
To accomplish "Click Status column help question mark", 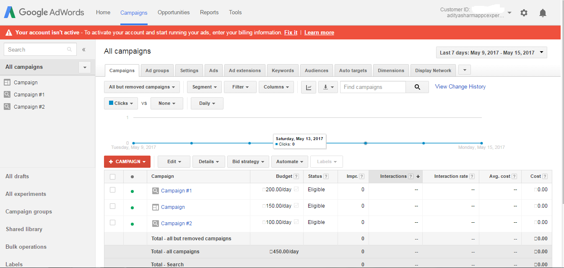I will tap(326, 177).
